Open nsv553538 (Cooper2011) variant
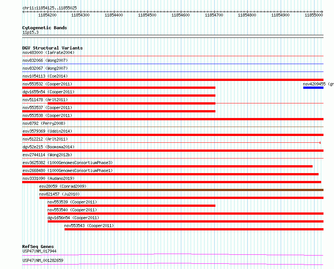 47,115
